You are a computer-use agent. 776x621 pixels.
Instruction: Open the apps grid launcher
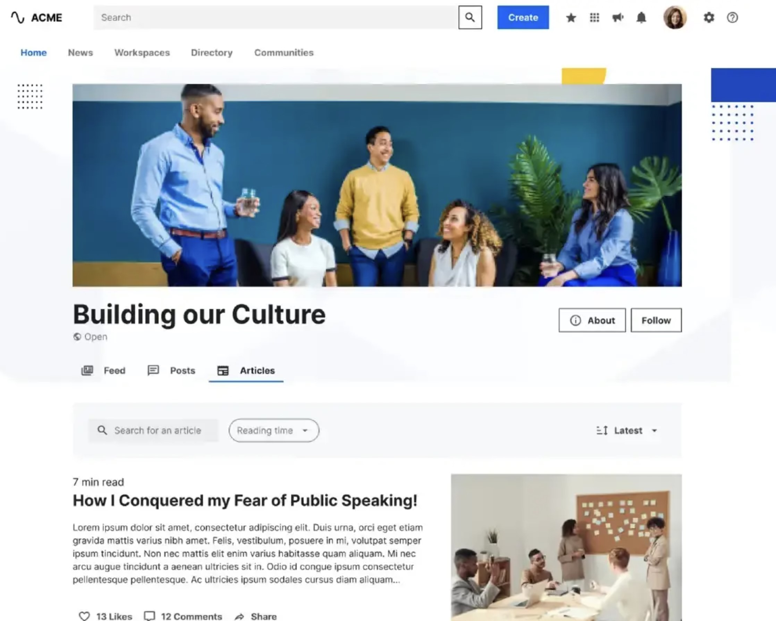594,17
